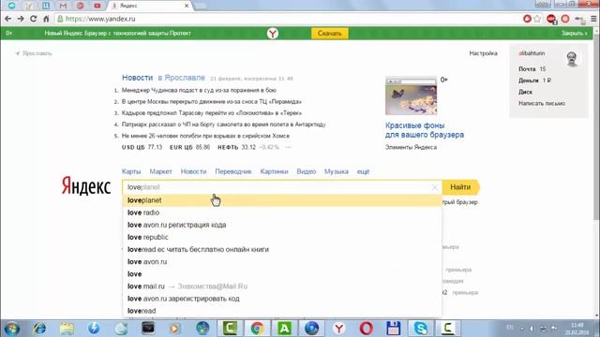600x337 pixels.
Task: Click the USD ЦБ 77.13 rate
Action: pos(142,147)
